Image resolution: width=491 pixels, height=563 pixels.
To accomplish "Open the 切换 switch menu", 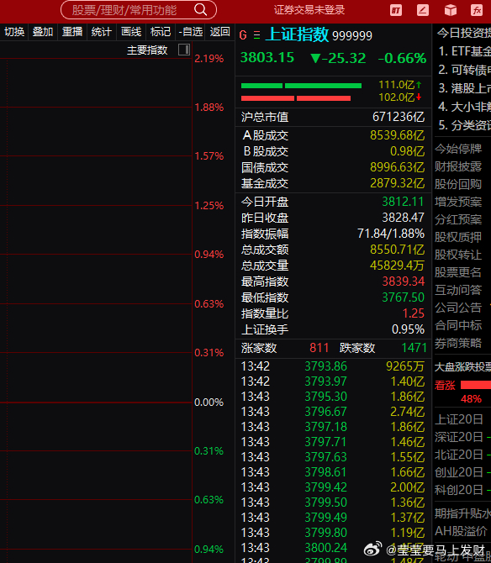I will 14,32.
